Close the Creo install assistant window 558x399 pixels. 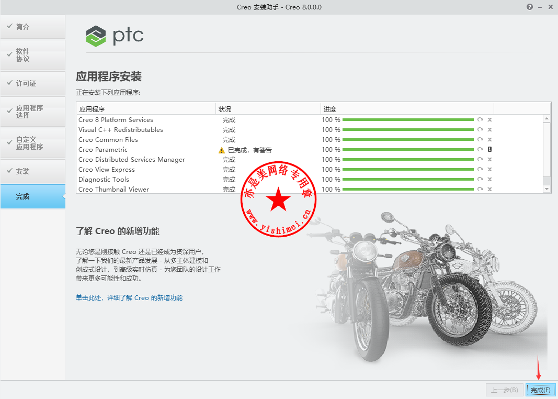tap(550, 7)
